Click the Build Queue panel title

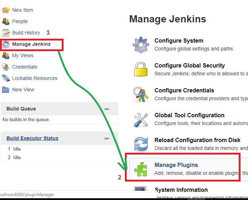coord(21,109)
